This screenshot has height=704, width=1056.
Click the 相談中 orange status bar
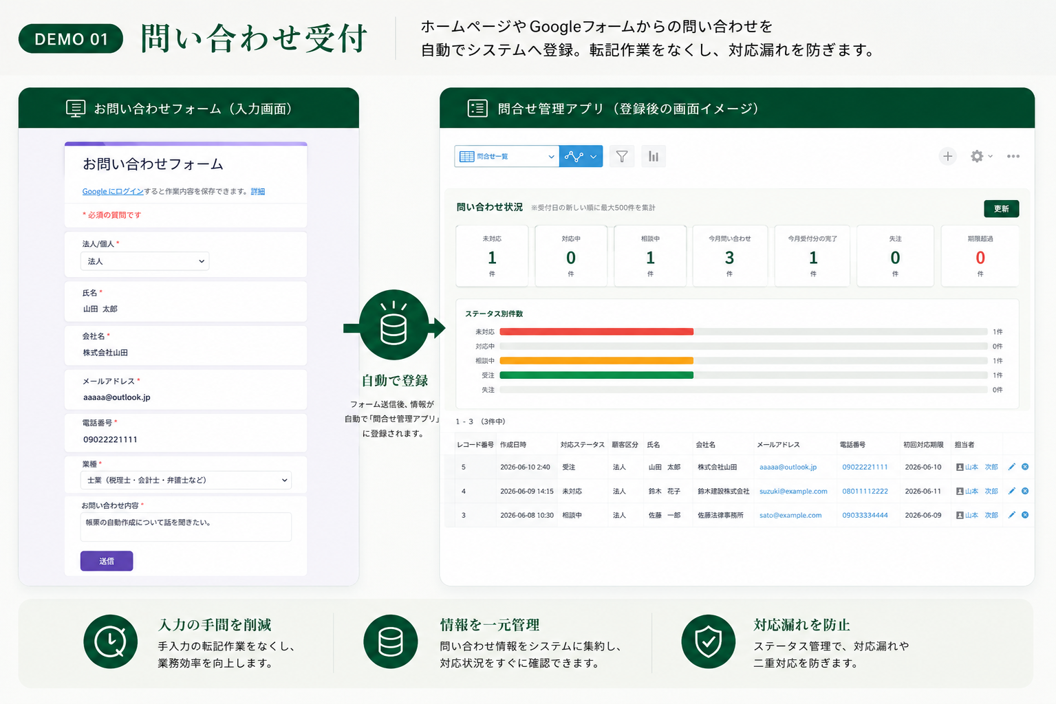596,360
